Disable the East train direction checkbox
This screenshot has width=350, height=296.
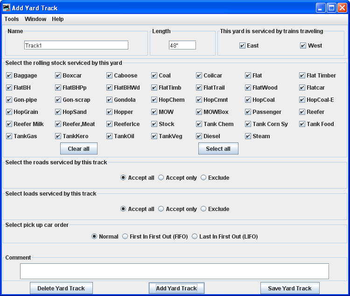pos(242,46)
